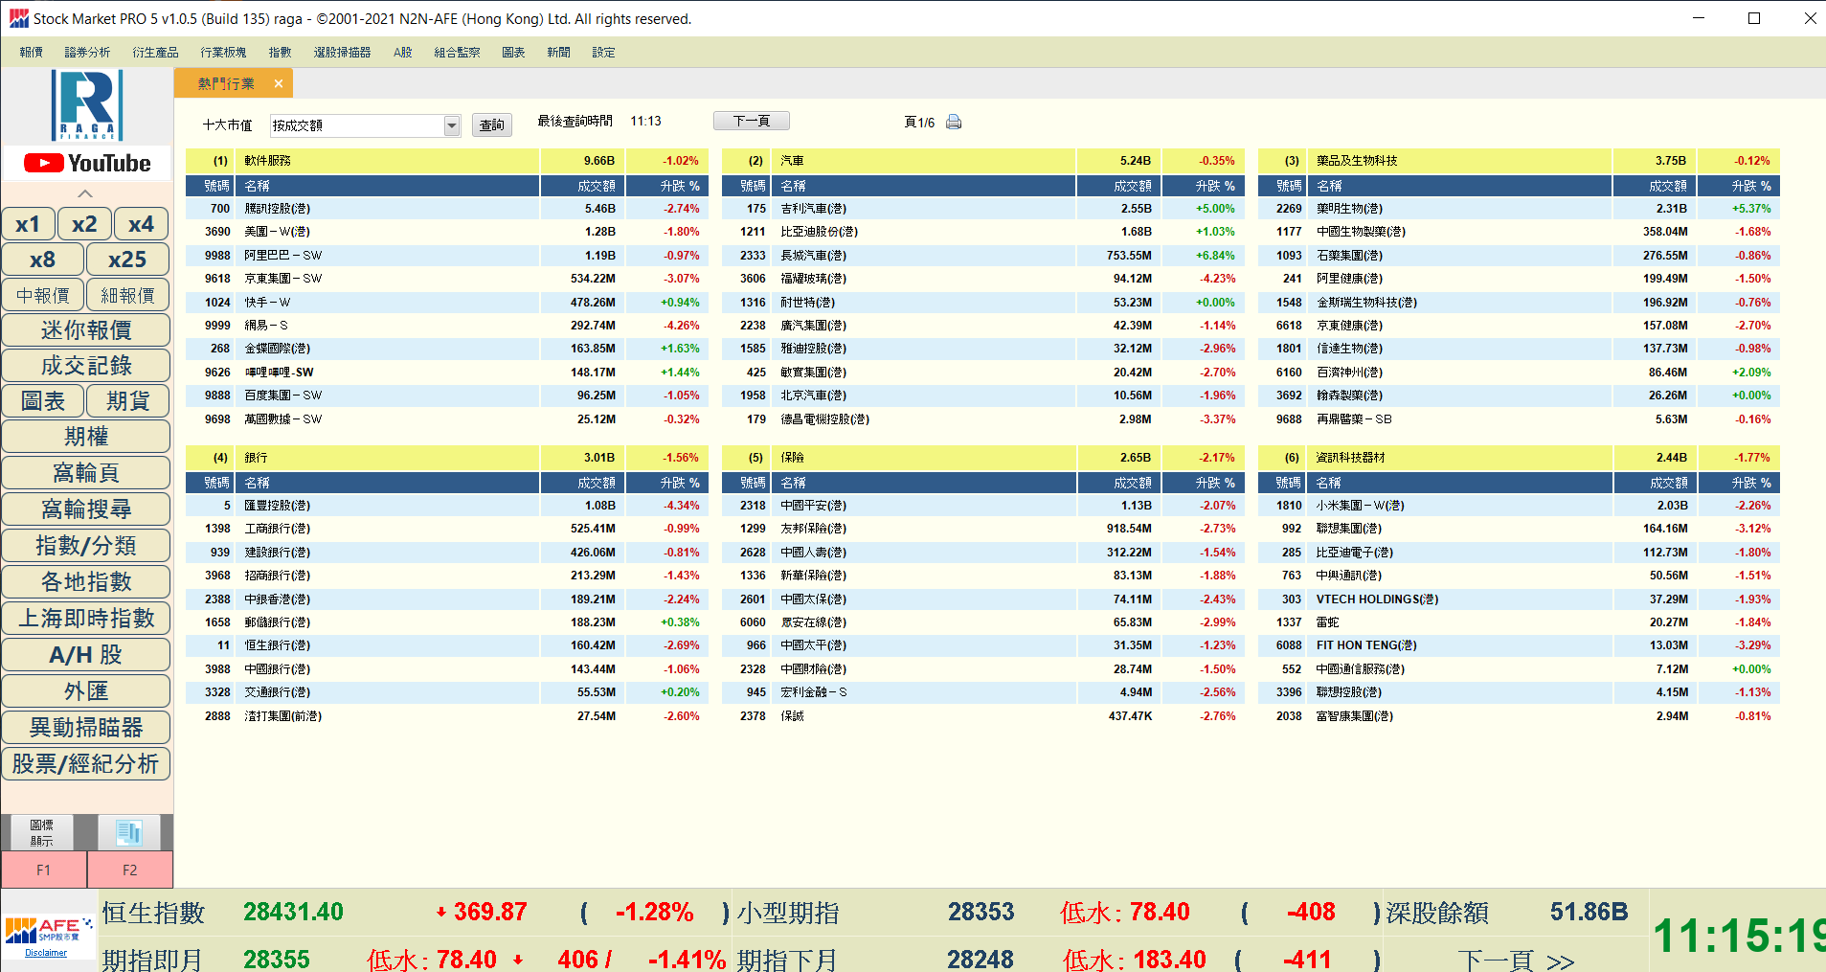
Task: Select the 騰訊控股 row in software services
Action: [278, 209]
